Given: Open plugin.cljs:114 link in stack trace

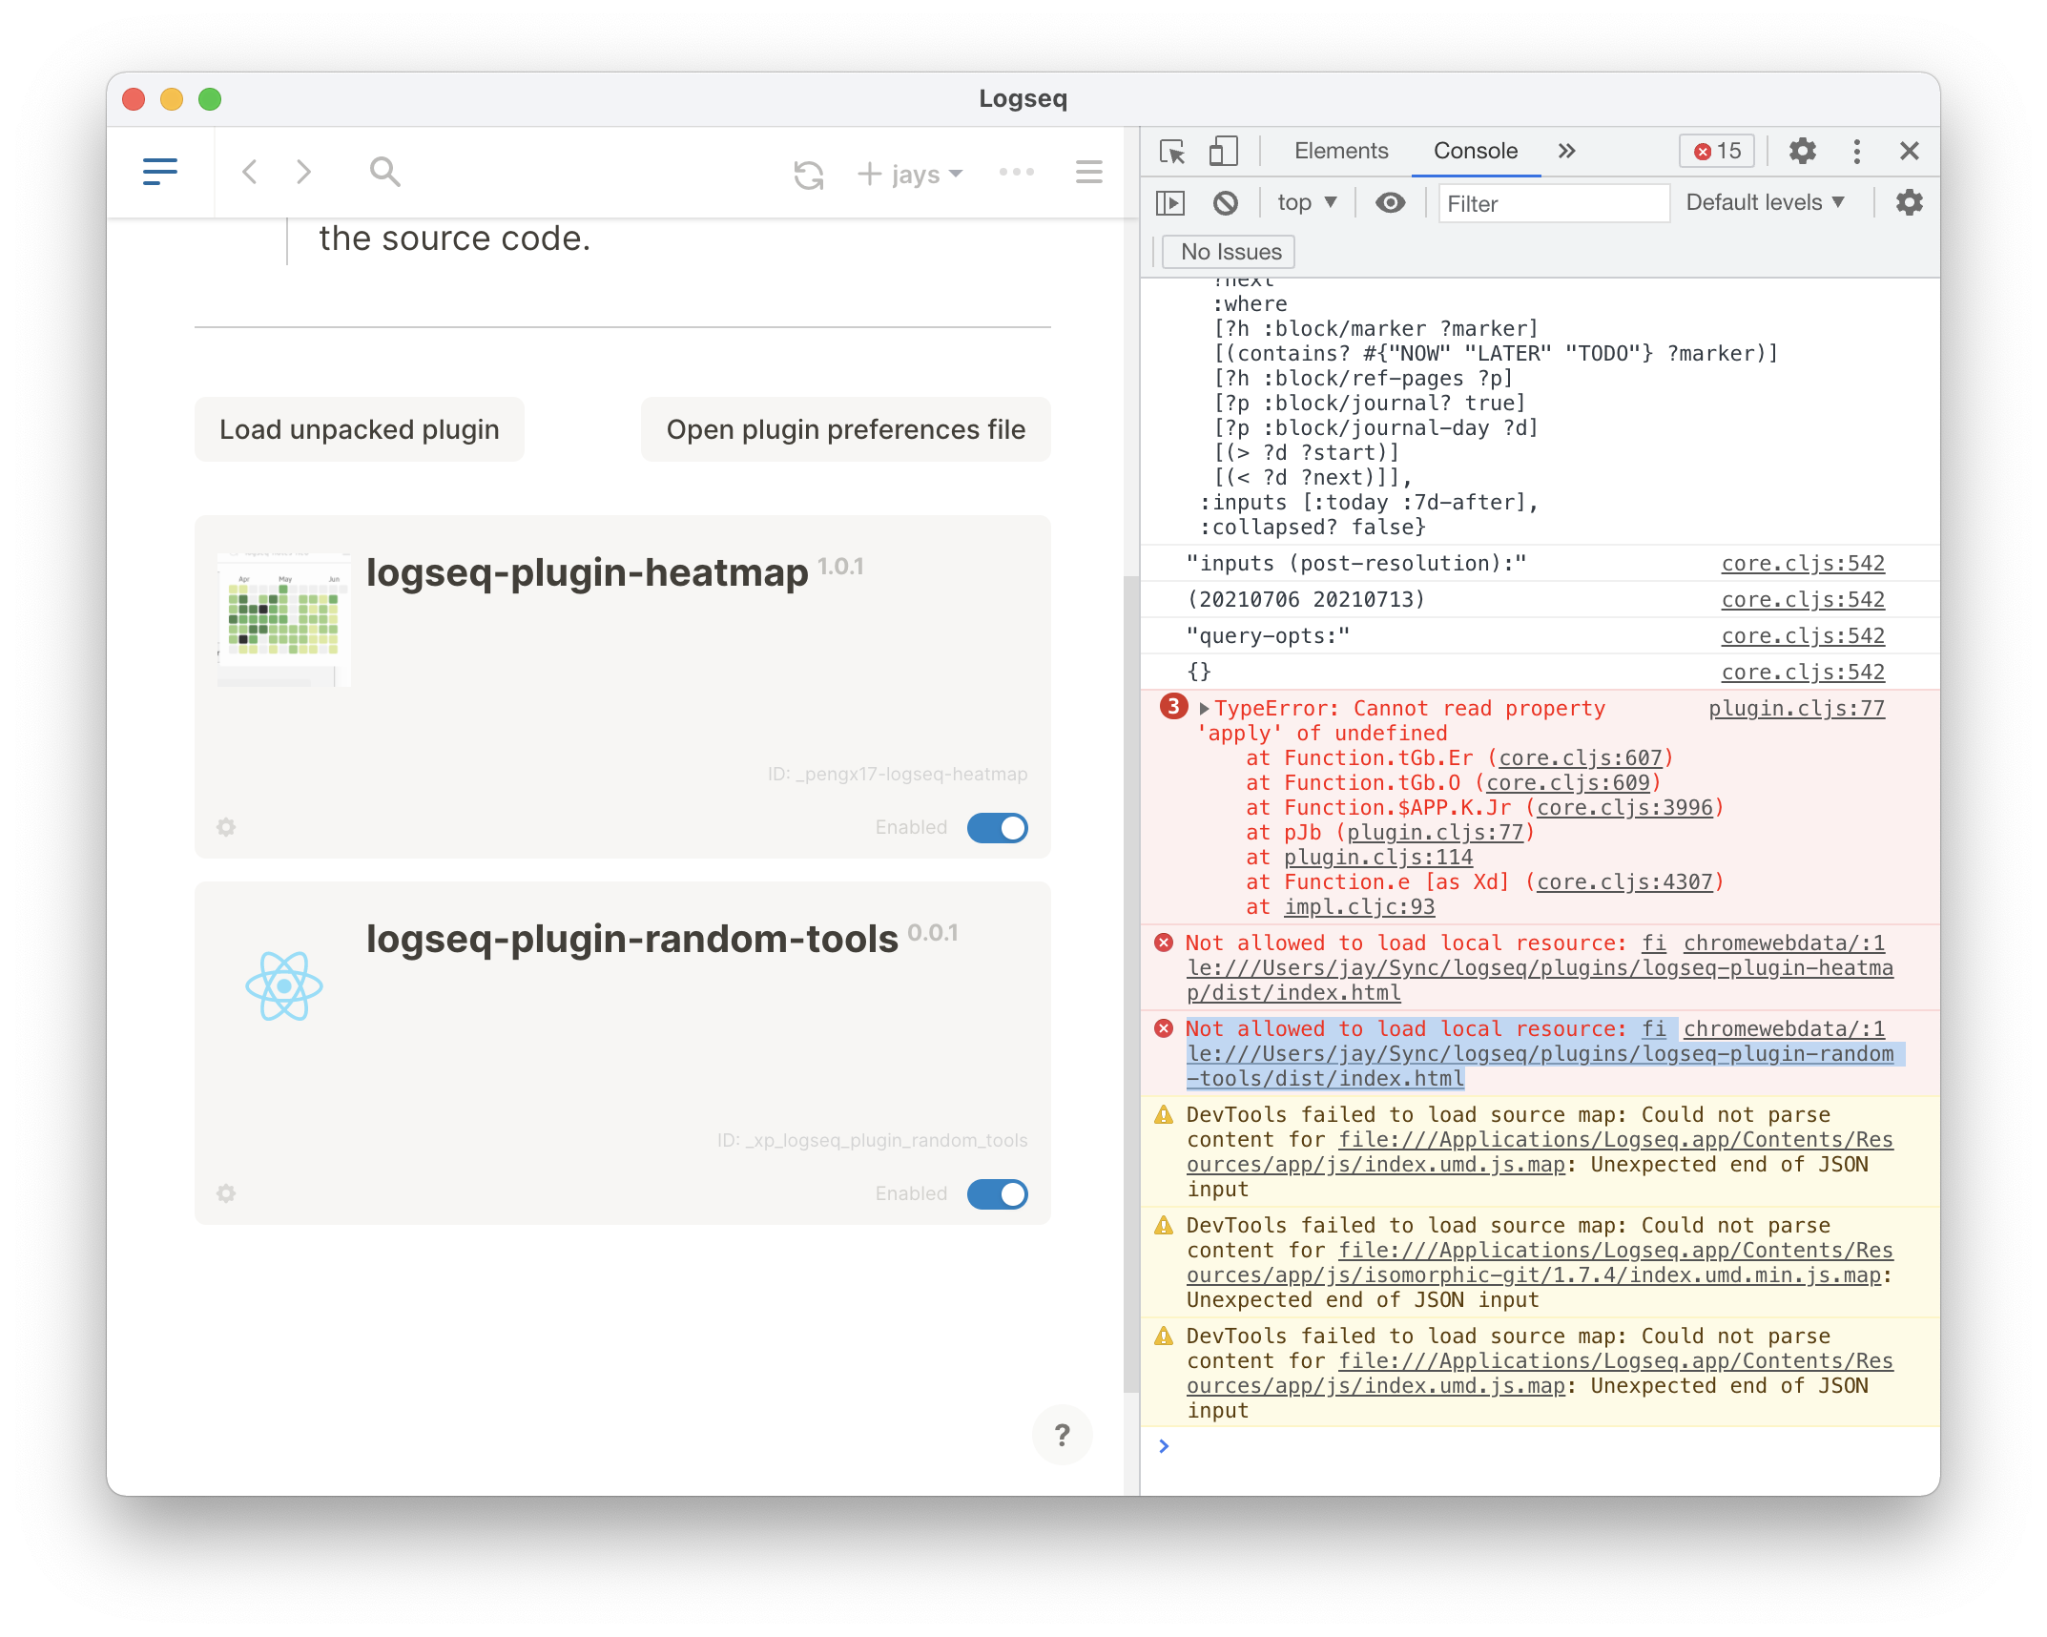Looking at the screenshot, I should [x=1378, y=857].
